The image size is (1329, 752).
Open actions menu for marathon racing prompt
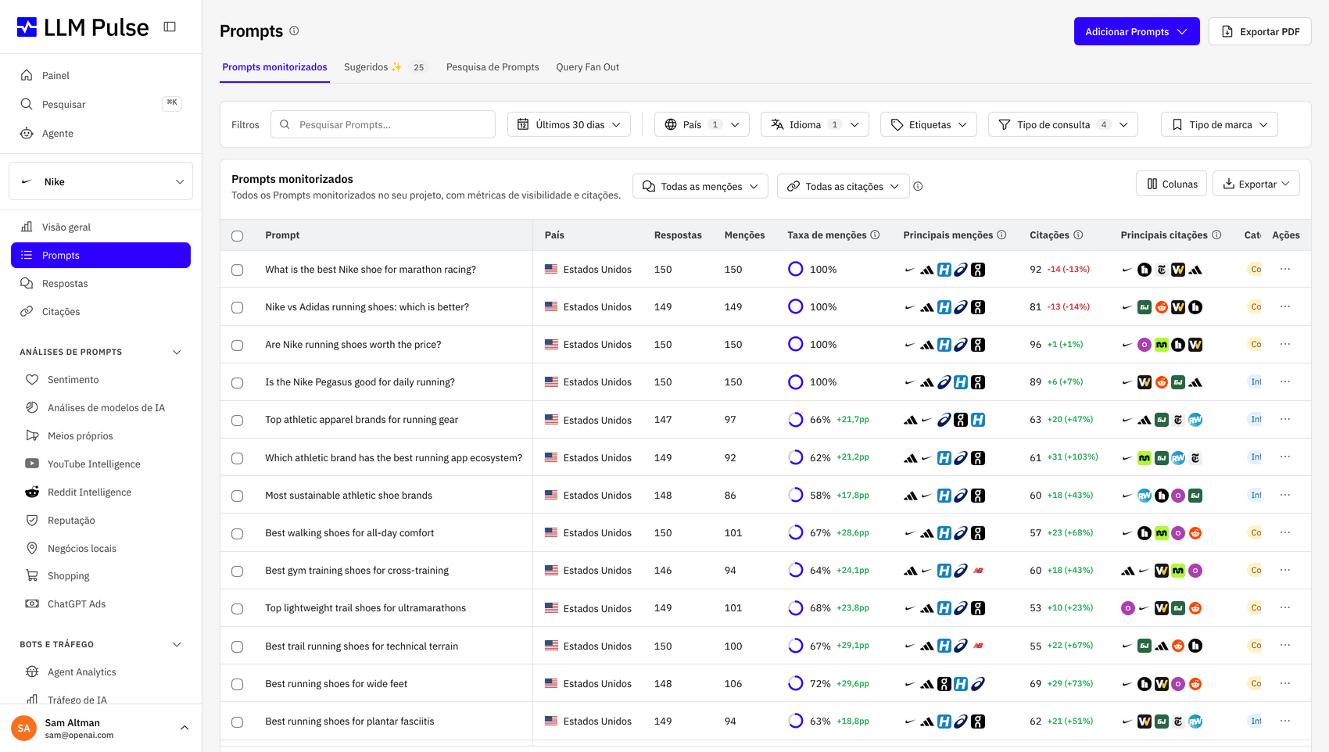click(x=1285, y=269)
